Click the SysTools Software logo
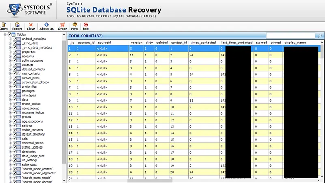The height and width of the screenshot is (183, 325). tap(29, 10)
